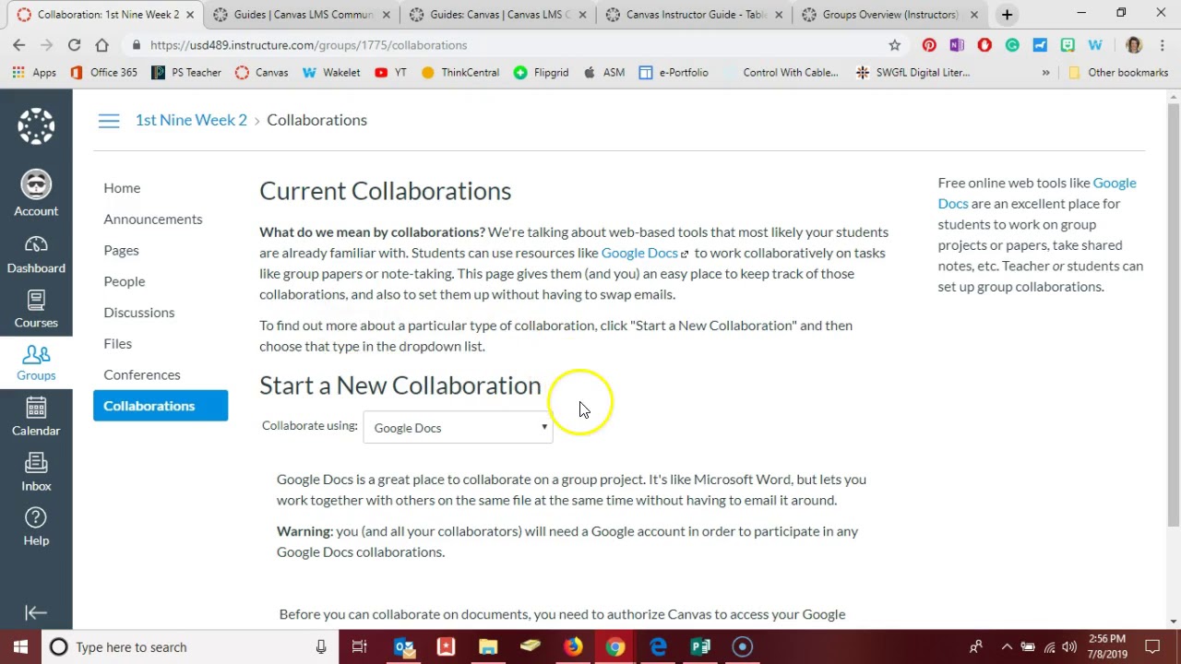
Task: Click the Canvas logo in the sidebar
Action: 36,126
